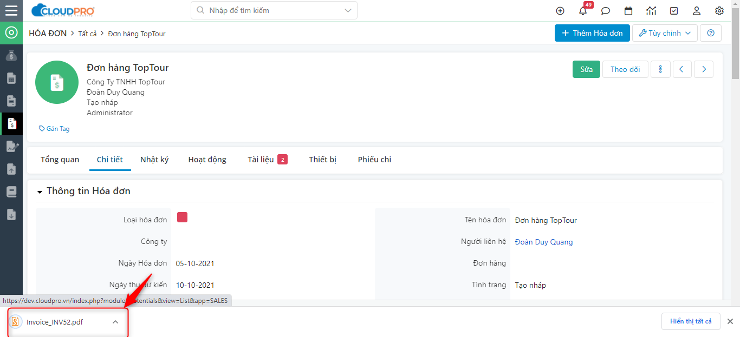Collapse the Thông tin Hóa đơn section
The width and height of the screenshot is (740, 337).
point(40,192)
